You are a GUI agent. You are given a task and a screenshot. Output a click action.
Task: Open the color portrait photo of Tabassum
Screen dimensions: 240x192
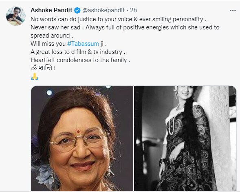pyautogui.click(x=82, y=138)
